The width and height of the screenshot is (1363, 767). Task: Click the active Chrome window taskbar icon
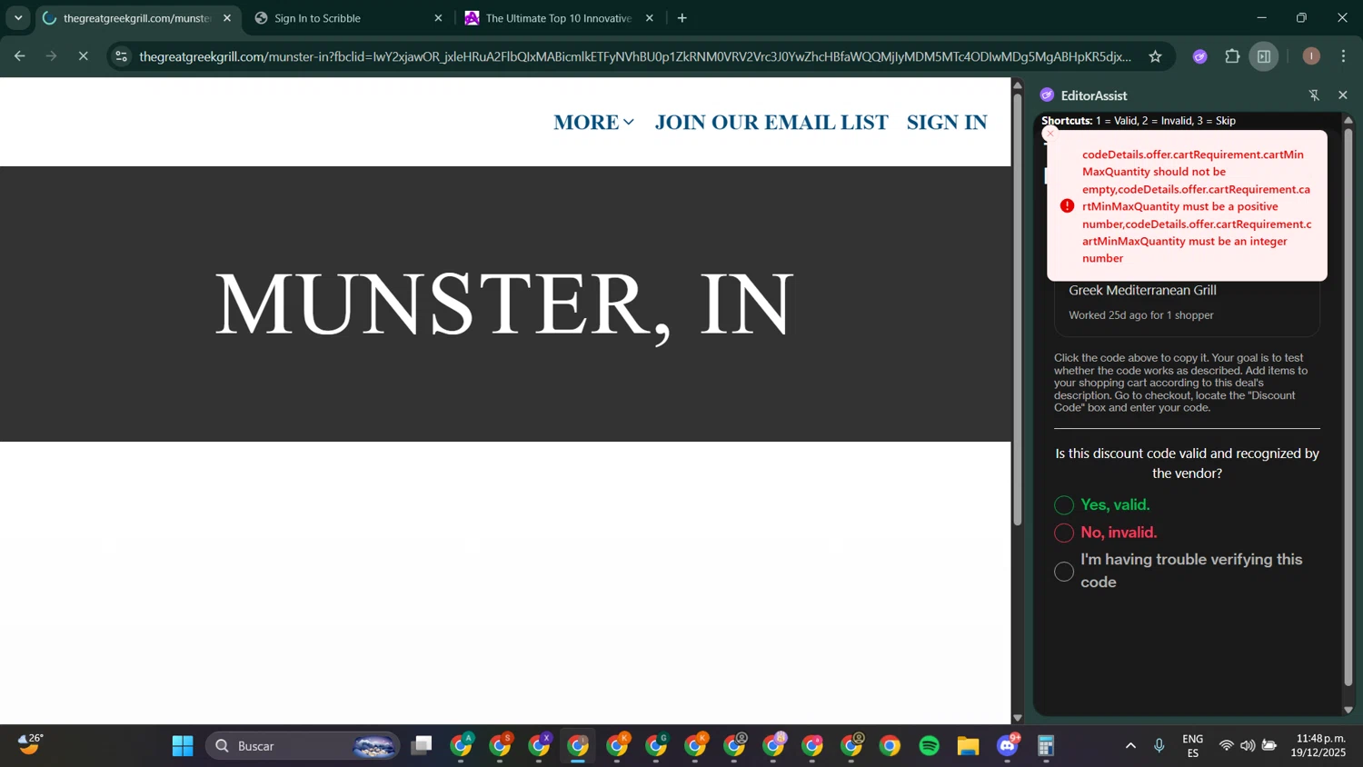[x=578, y=746]
